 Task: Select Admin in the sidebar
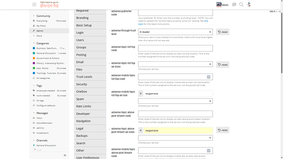(x=49, y=31)
